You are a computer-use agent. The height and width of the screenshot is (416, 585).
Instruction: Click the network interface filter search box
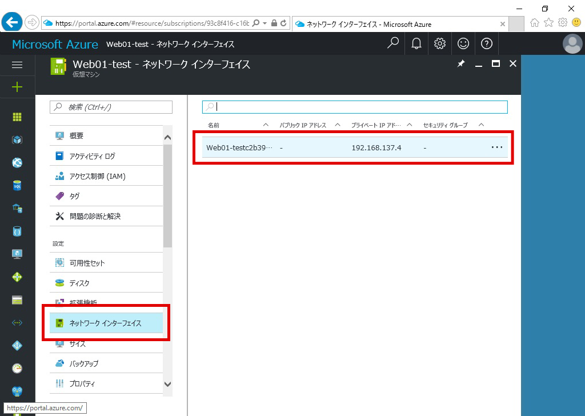(x=355, y=107)
